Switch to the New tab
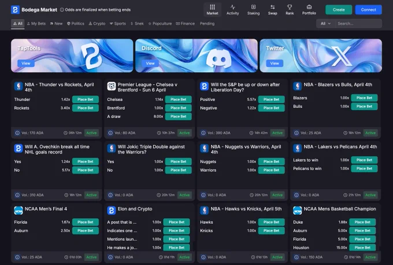This screenshot has height=265, width=393. point(56,24)
